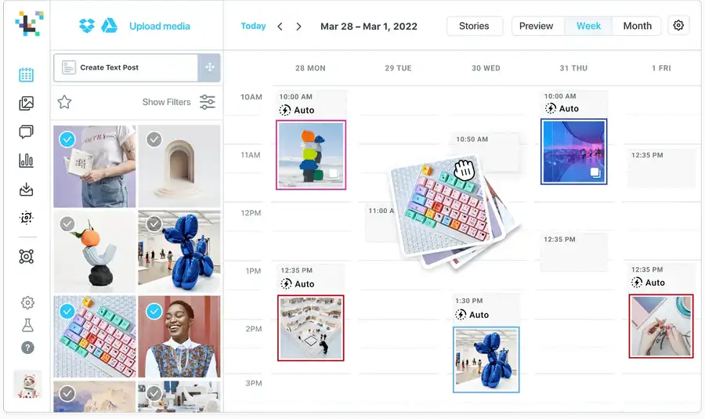The width and height of the screenshot is (705, 419).
Task: Open the labs flask icon
Action: pos(27,325)
